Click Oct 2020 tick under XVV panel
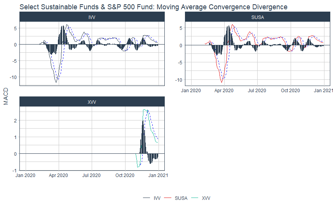This screenshot has height=208, width=333. [125, 175]
